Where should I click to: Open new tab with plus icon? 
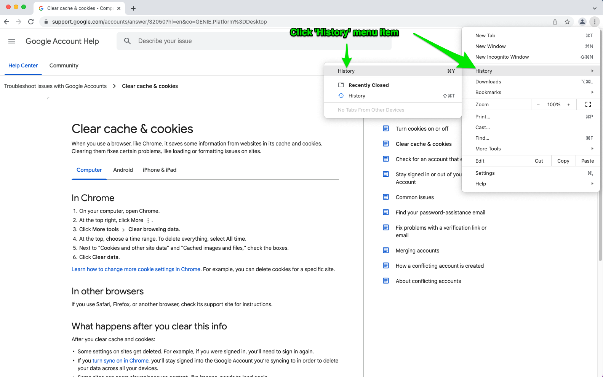coord(133,8)
